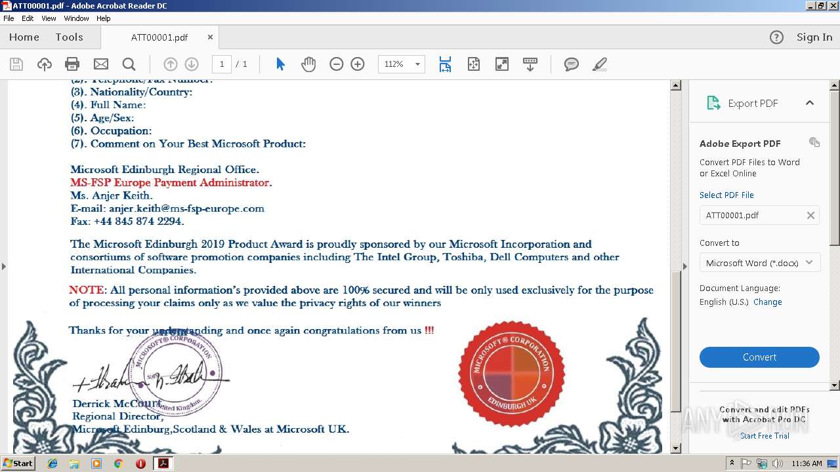Click the right pane scrollbar down arrow
The width and height of the screenshot is (840, 472).
click(835, 385)
